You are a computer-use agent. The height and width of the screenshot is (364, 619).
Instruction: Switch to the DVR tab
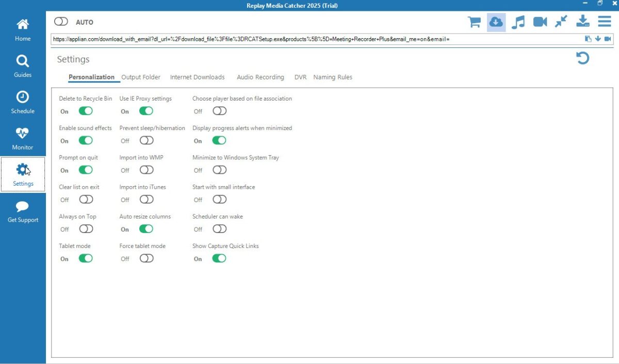[300, 77]
